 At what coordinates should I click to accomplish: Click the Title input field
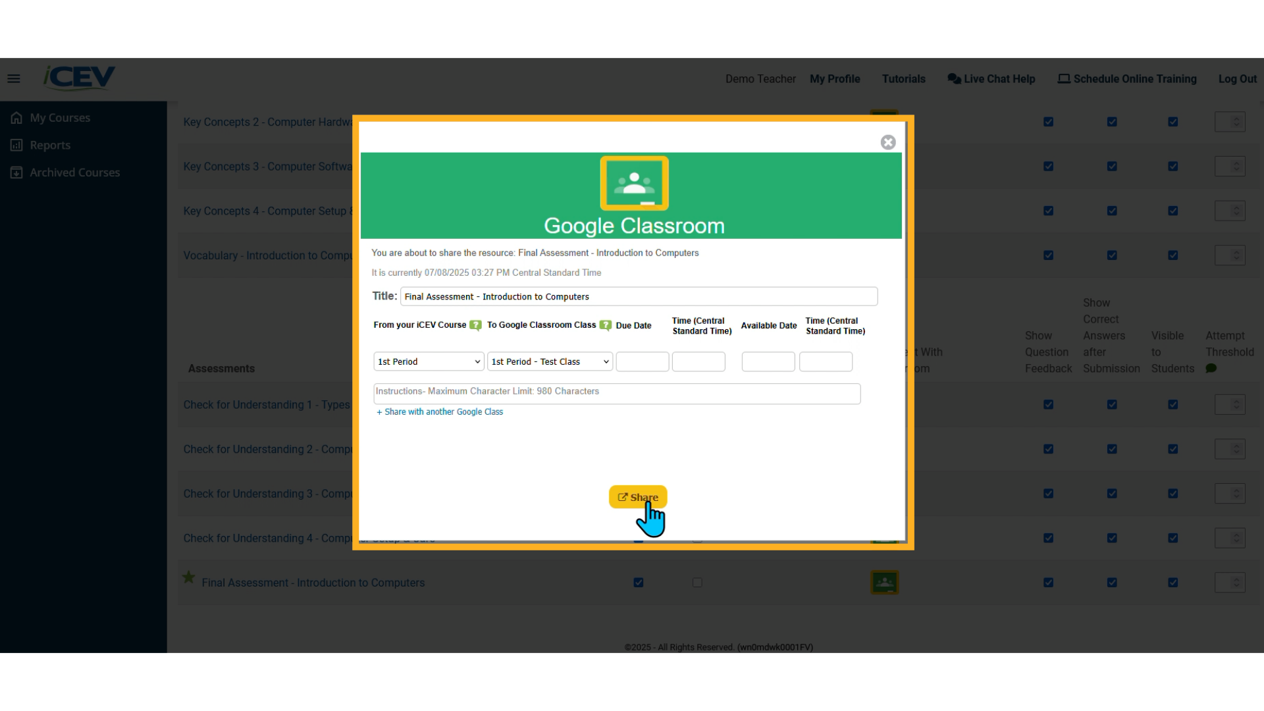pos(639,296)
